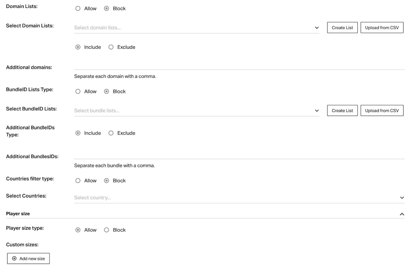Click Create List for BundleID lists

tap(342, 110)
